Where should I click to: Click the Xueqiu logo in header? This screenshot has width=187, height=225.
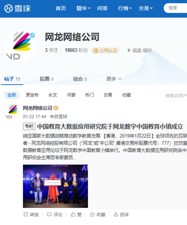pyautogui.click(x=17, y=8)
